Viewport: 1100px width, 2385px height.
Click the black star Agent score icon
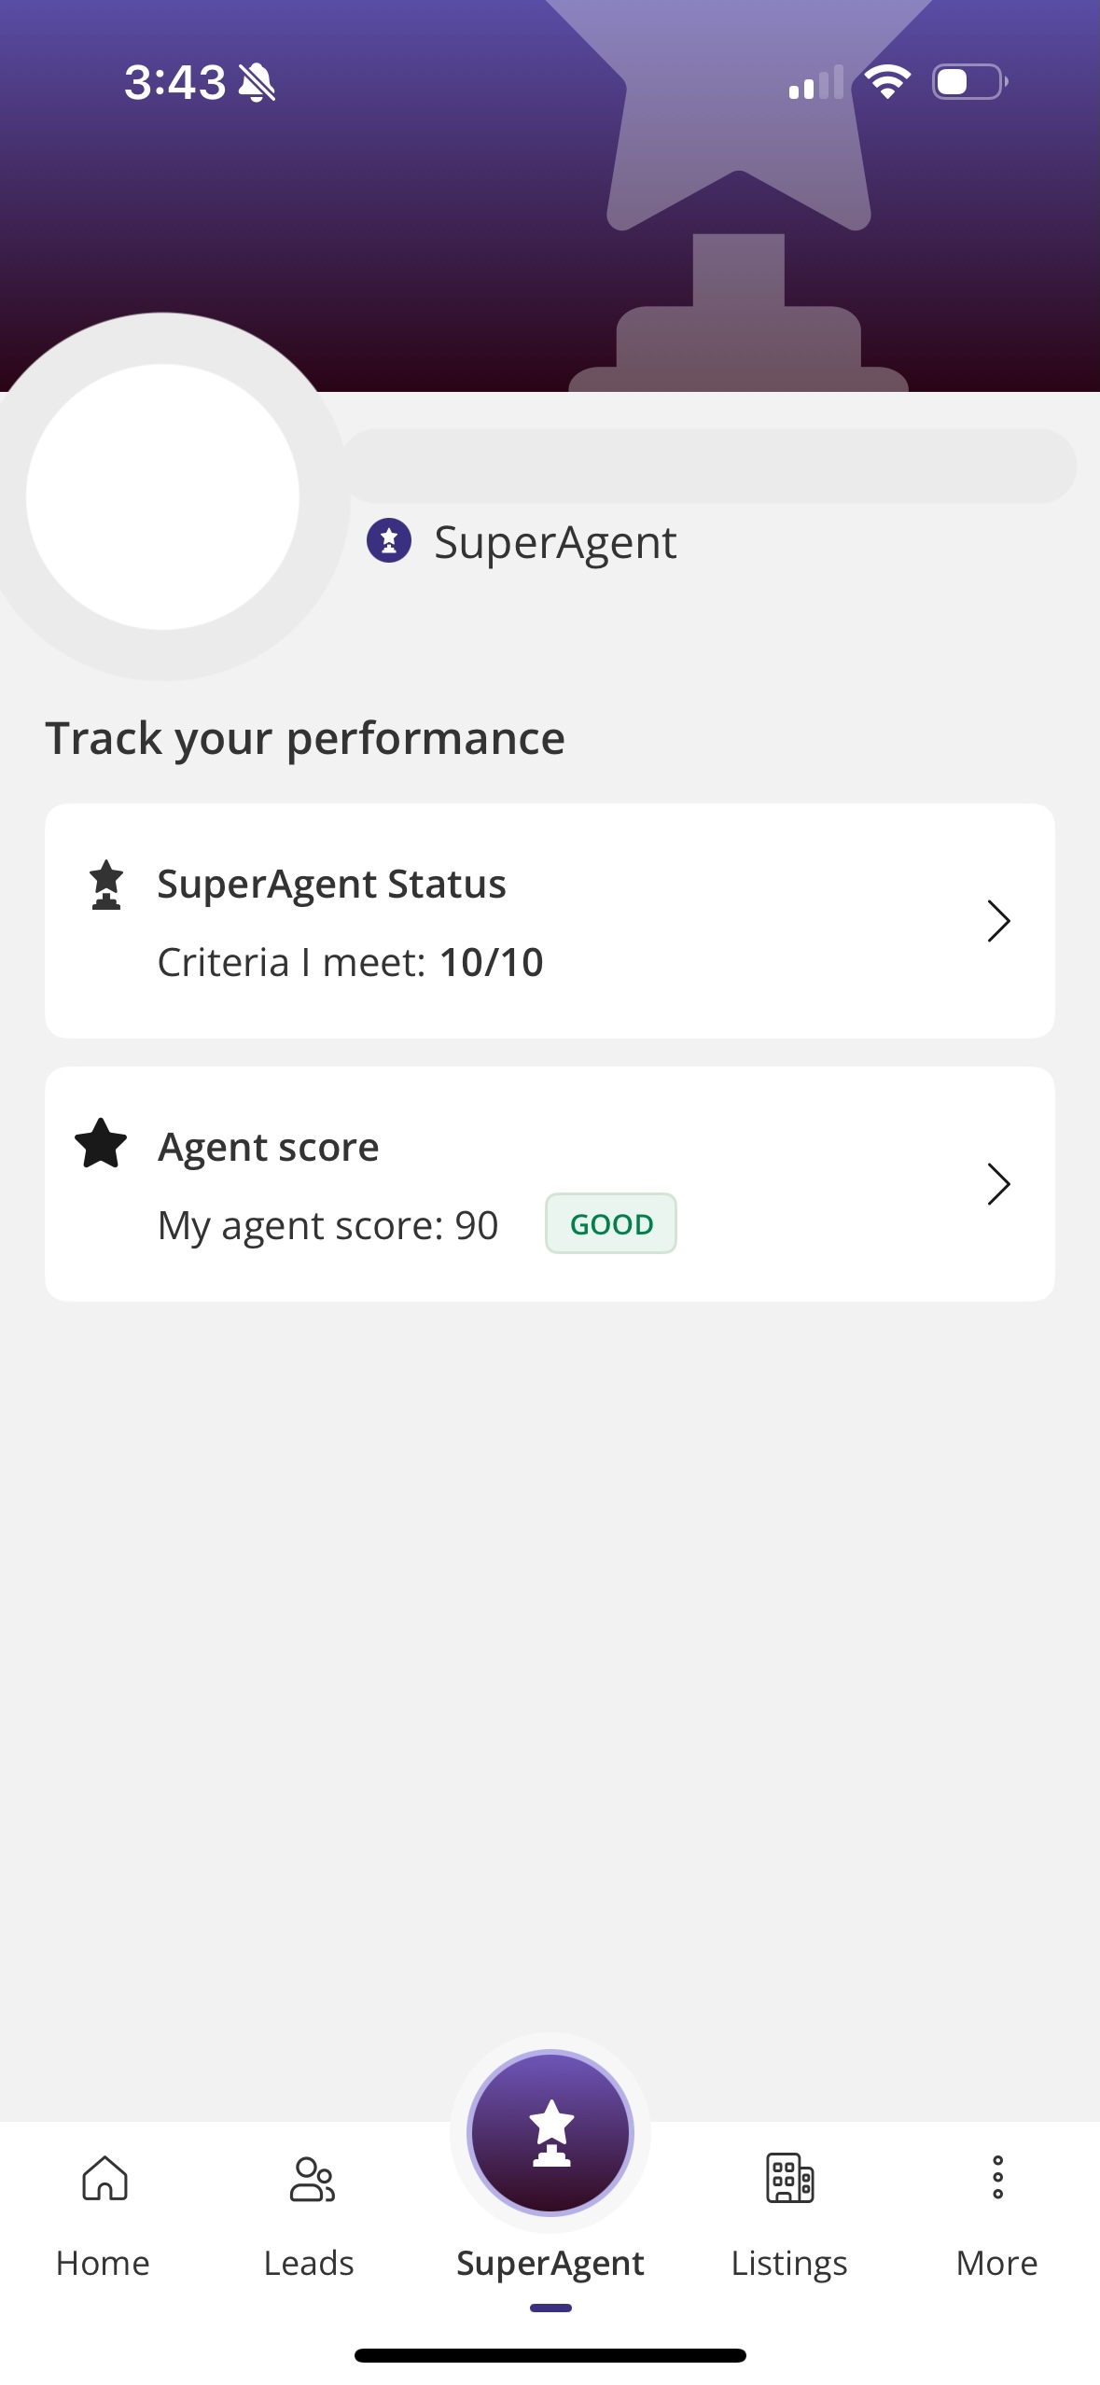(x=101, y=1144)
